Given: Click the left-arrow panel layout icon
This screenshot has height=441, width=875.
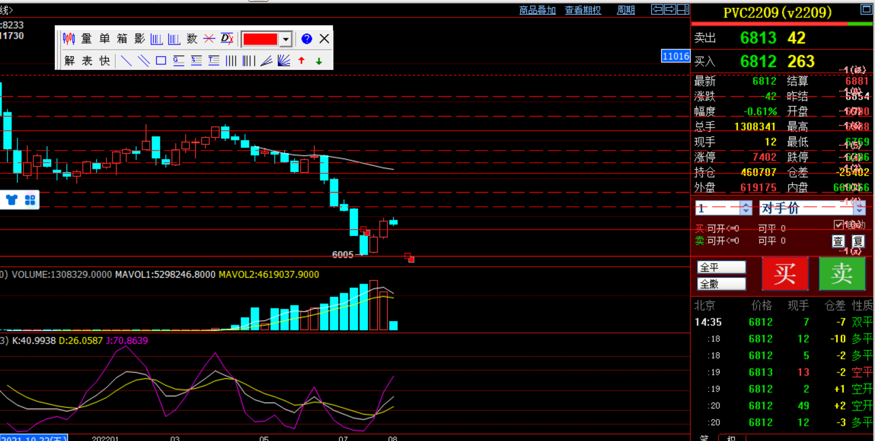Looking at the screenshot, I should click(x=657, y=9).
